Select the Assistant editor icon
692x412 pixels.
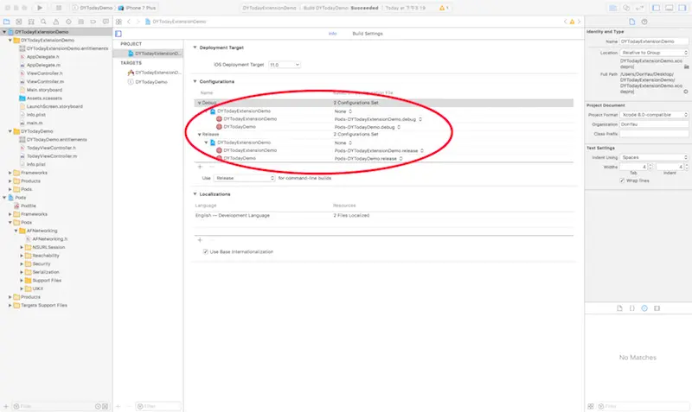[625, 8]
